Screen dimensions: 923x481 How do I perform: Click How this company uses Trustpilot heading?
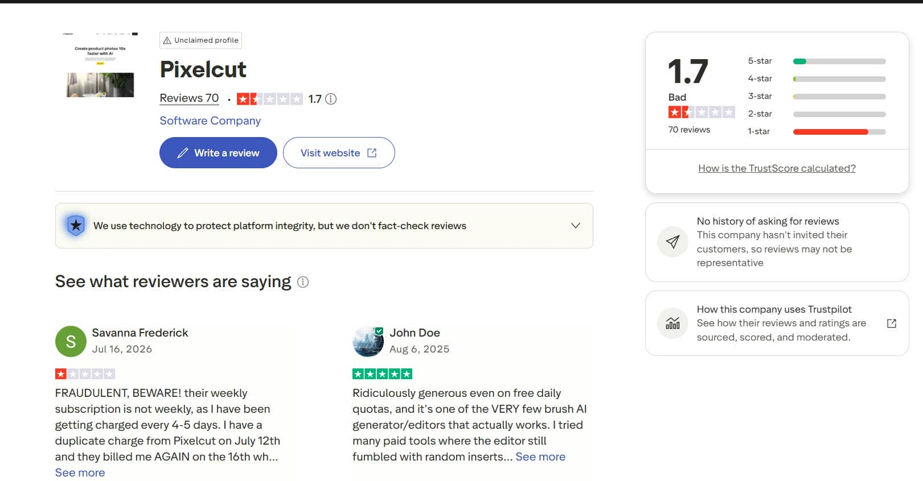point(774,309)
